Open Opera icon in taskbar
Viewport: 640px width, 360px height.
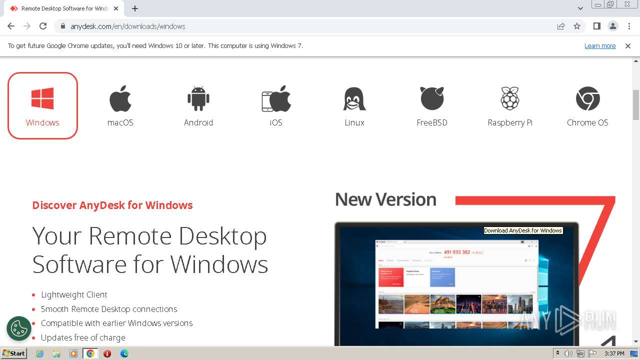tap(107, 353)
